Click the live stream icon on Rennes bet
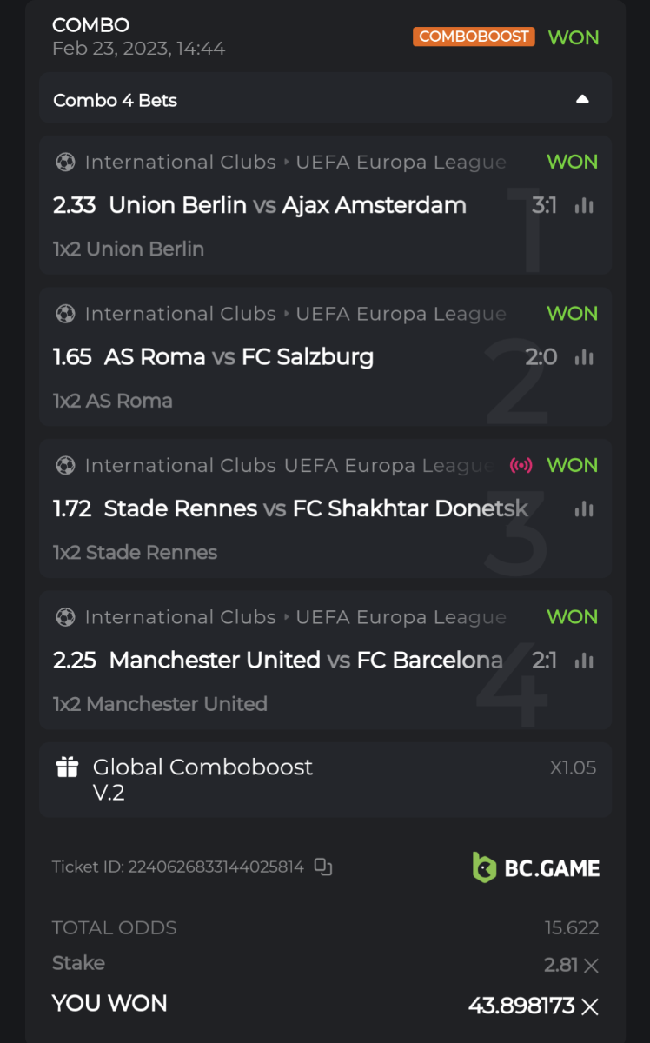The width and height of the screenshot is (650, 1043). [x=521, y=465]
